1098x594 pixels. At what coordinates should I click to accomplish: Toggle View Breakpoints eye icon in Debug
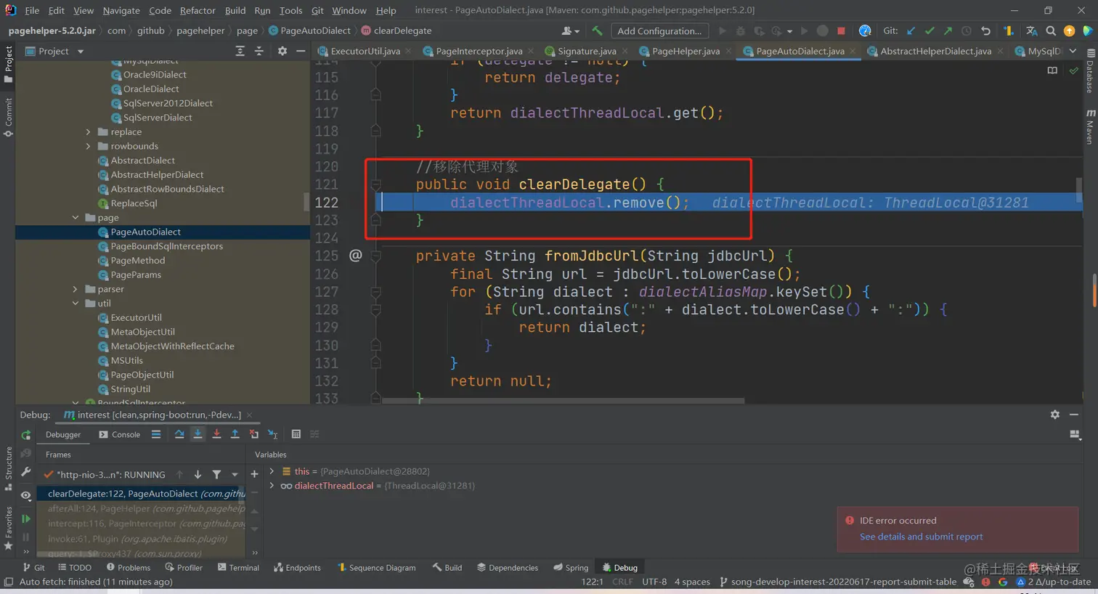pos(25,495)
